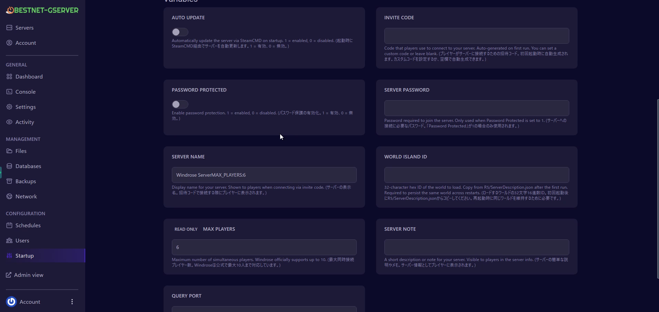Open the Account three-dot menu
Screen dimensions: 659x312
72,302
